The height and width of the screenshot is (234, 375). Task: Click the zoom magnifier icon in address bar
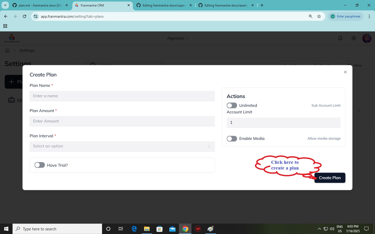click(x=310, y=16)
